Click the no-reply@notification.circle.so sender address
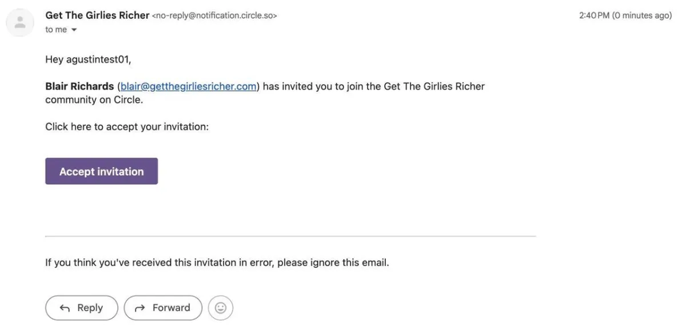 [214, 16]
